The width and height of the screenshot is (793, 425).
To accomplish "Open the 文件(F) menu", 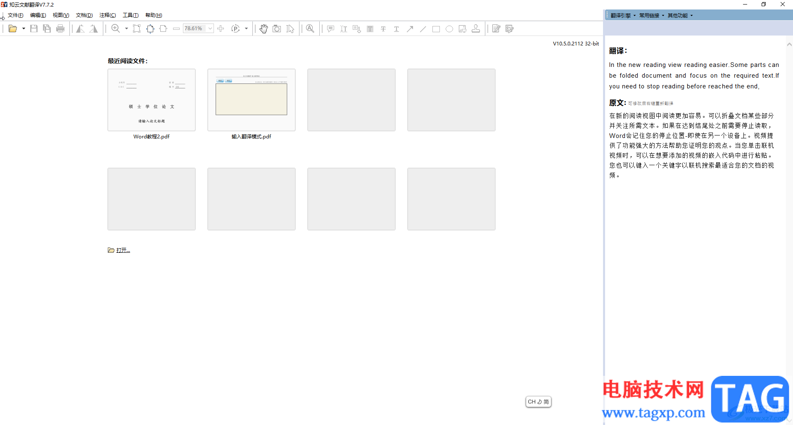I will tap(16, 15).
